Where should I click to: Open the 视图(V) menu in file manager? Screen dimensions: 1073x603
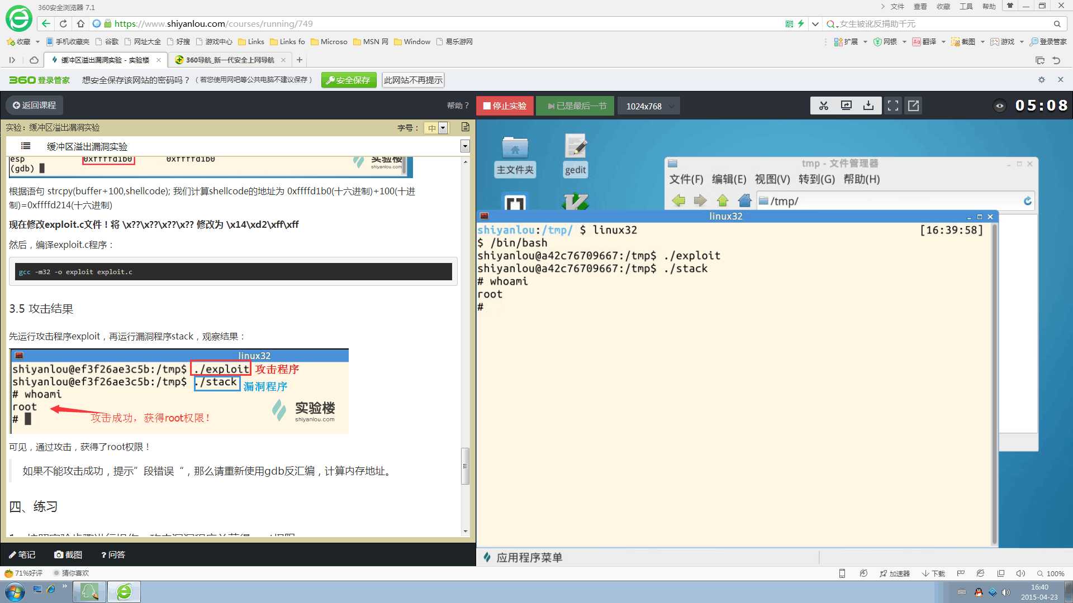772,179
